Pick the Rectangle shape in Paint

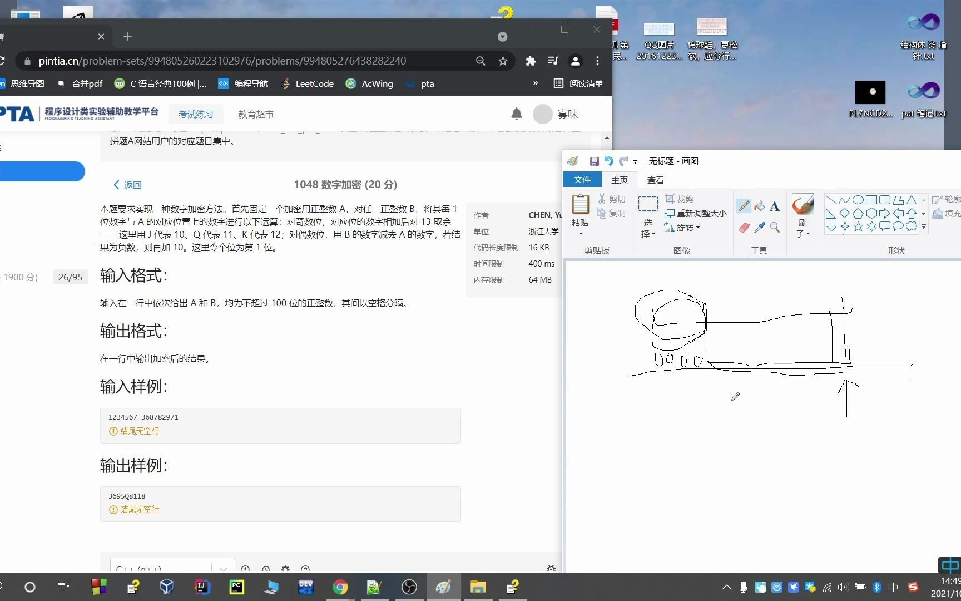pos(871,200)
